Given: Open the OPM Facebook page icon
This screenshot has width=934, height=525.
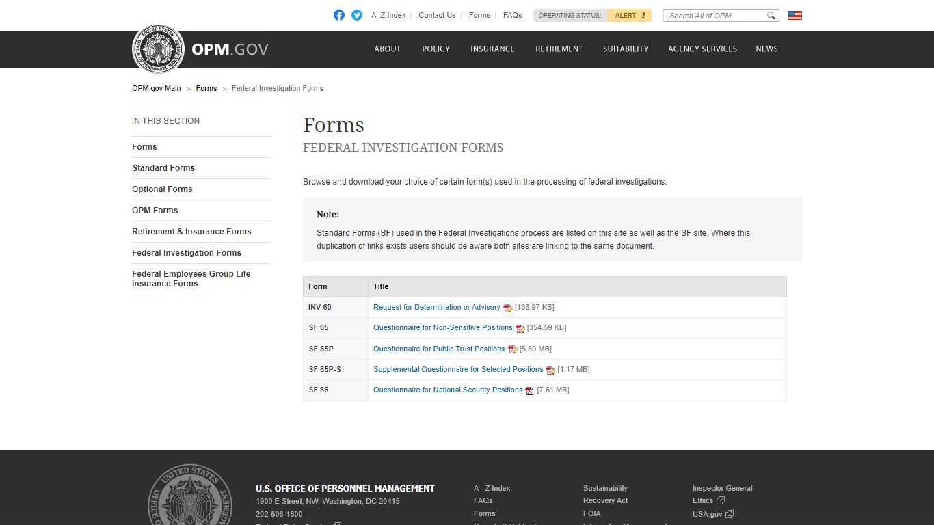Looking at the screenshot, I should (339, 15).
